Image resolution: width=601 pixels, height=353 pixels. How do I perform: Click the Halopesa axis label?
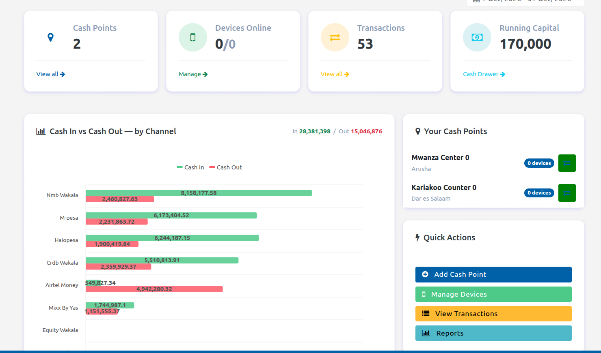pyautogui.click(x=67, y=240)
